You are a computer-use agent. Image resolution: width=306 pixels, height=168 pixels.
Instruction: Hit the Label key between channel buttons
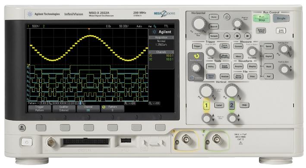click(x=219, y=105)
